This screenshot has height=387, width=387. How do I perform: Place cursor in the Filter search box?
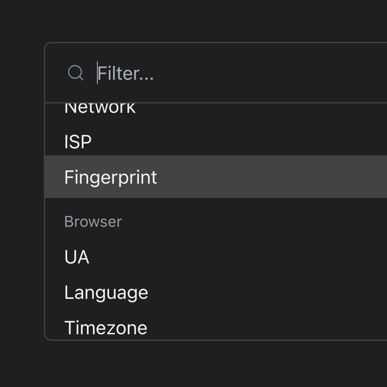[242, 73]
